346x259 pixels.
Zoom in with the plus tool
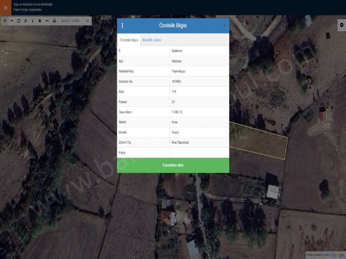tap(5, 21)
